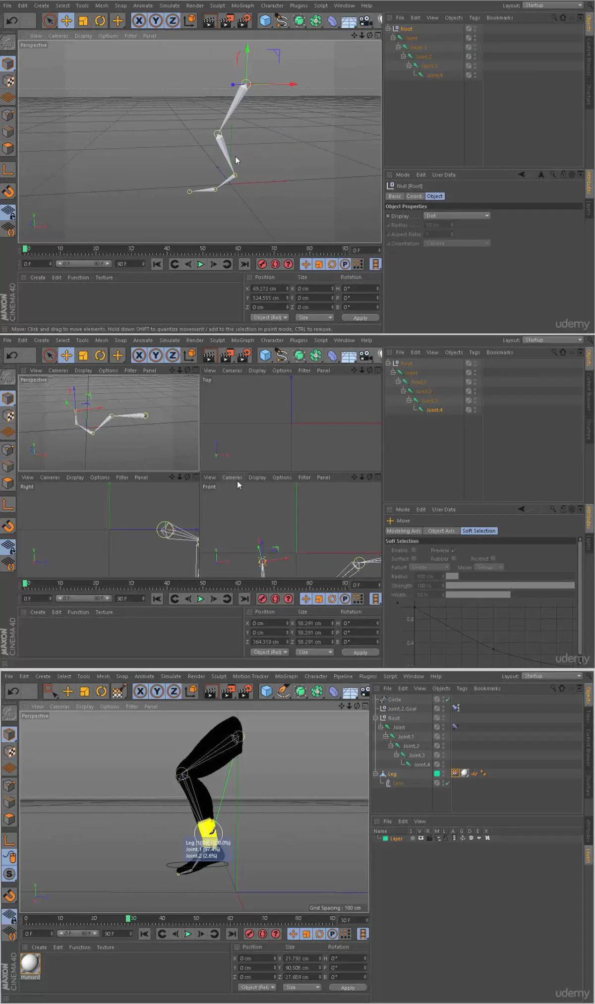Click the Make Editable cube icon beside Null [Root] viewport

[8, 64]
